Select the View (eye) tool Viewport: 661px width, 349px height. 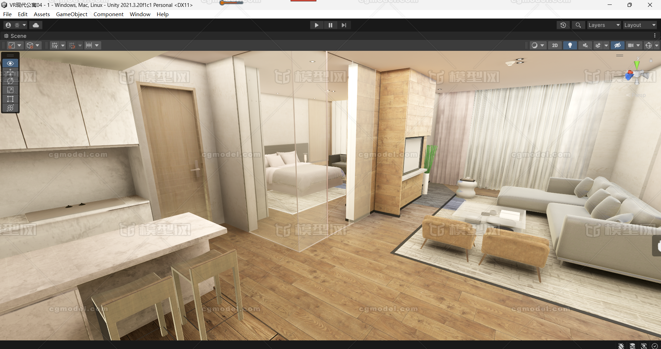click(x=10, y=63)
